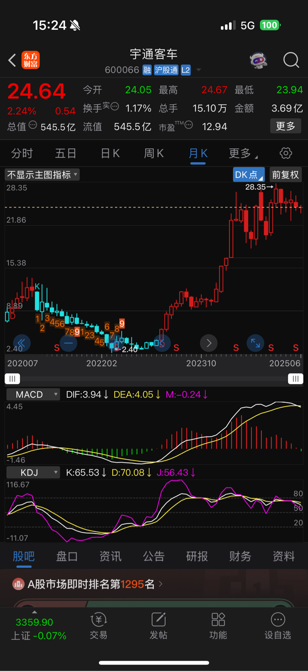Open the MACD indicator selector dropdown
The width and height of the screenshot is (308, 671).
point(33,395)
